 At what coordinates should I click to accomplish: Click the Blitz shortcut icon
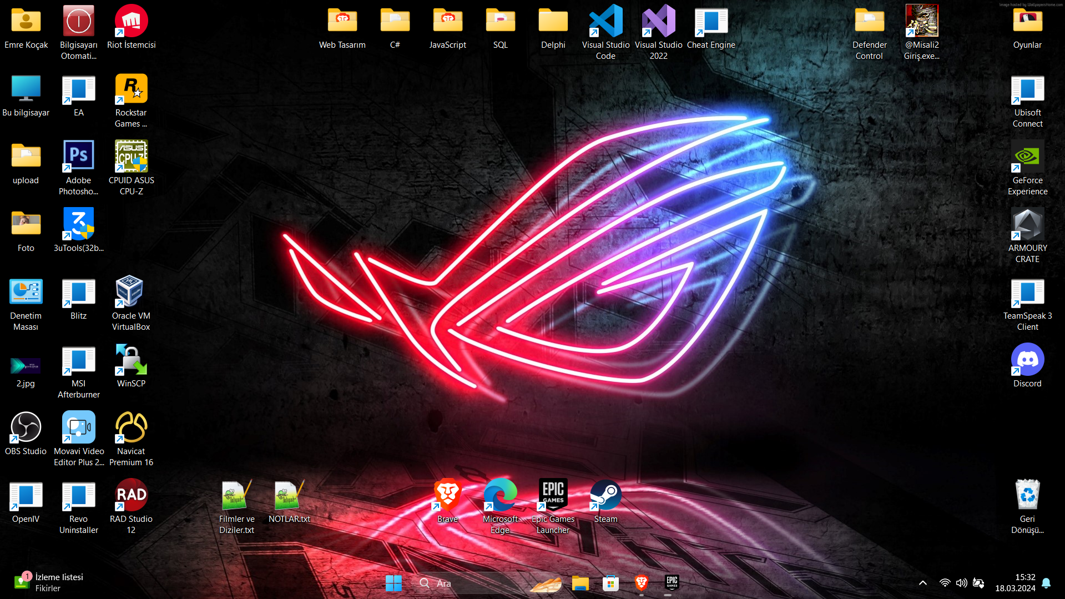pos(79,299)
